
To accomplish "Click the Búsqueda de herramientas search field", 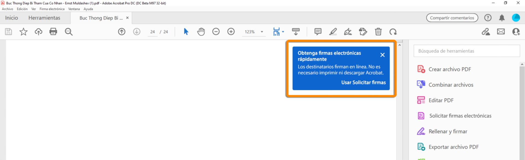I will click(x=467, y=51).
